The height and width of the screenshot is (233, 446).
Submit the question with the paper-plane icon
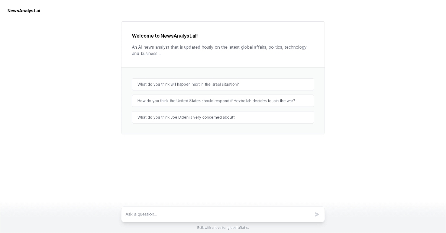click(317, 214)
